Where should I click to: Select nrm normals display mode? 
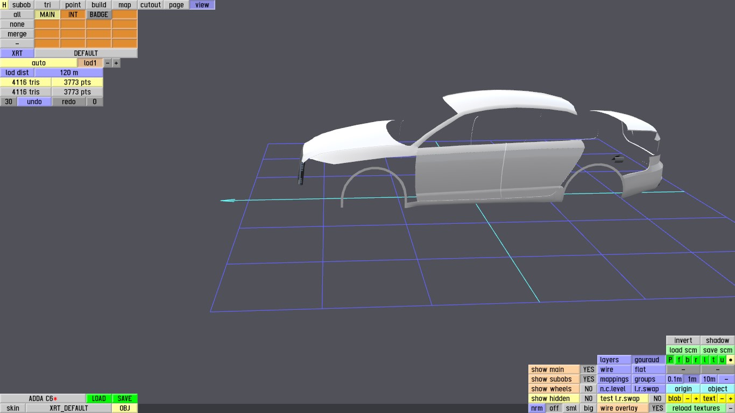coord(537,408)
